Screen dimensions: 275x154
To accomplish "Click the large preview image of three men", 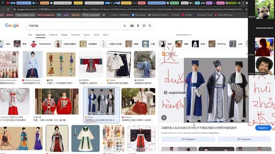I will (x=216, y=90).
